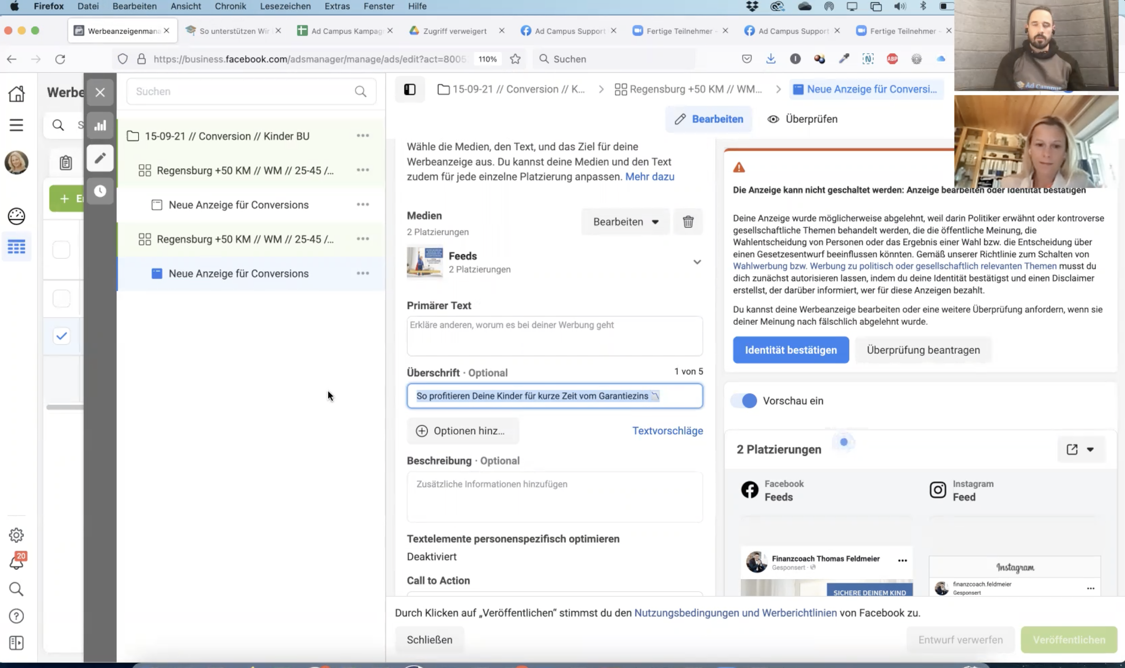Select the pencil edit icon in dark strip
This screenshot has height=668, width=1125.
pyautogui.click(x=100, y=158)
